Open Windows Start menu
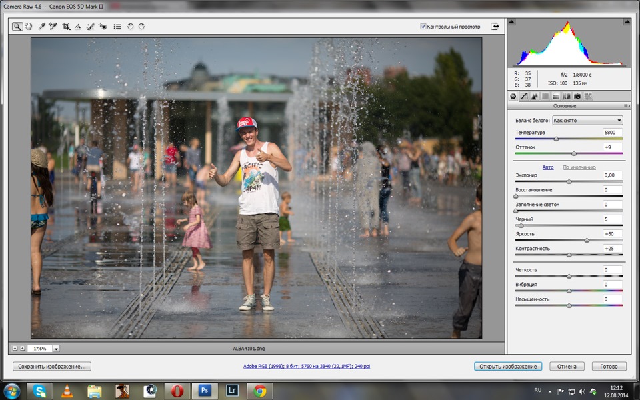The image size is (640, 400). pyautogui.click(x=11, y=391)
